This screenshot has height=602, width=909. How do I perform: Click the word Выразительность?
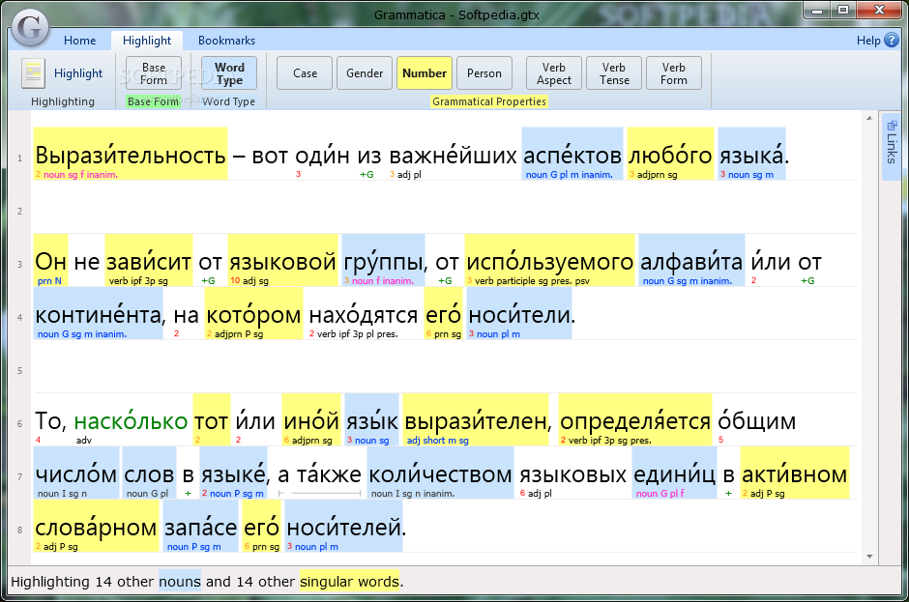pyautogui.click(x=131, y=156)
